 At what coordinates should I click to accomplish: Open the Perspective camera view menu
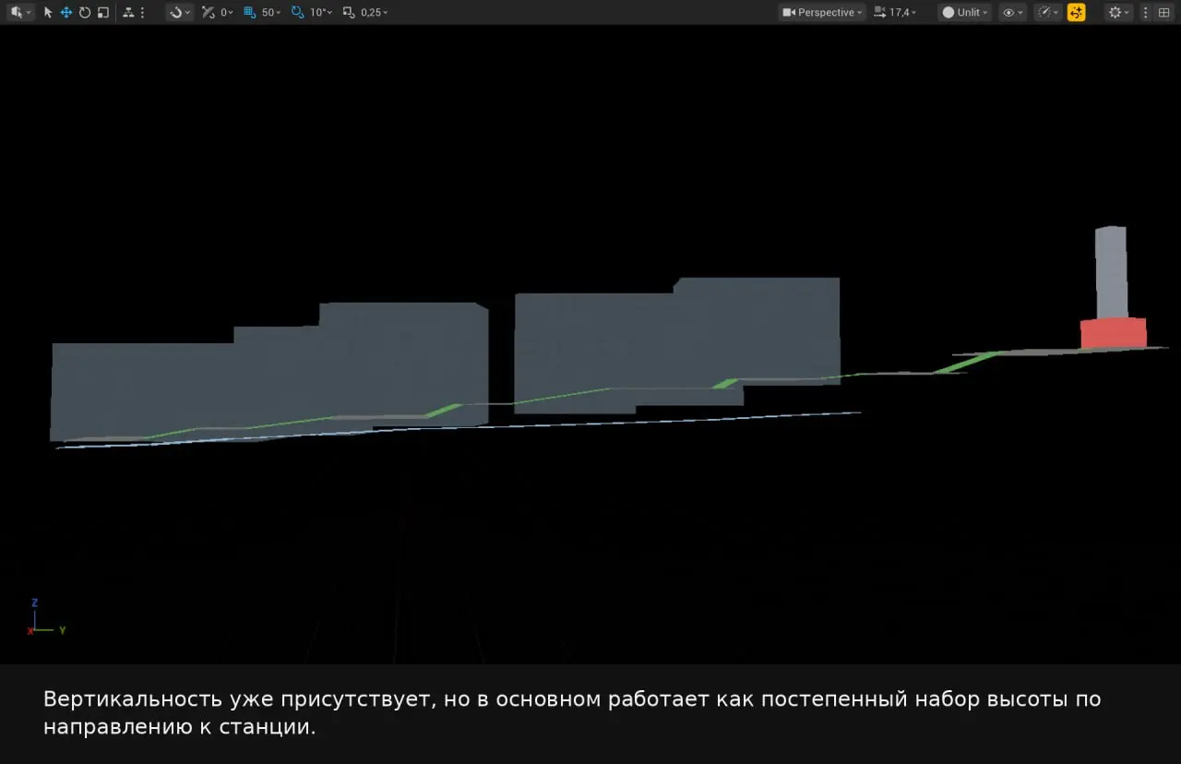[x=822, y=12]
